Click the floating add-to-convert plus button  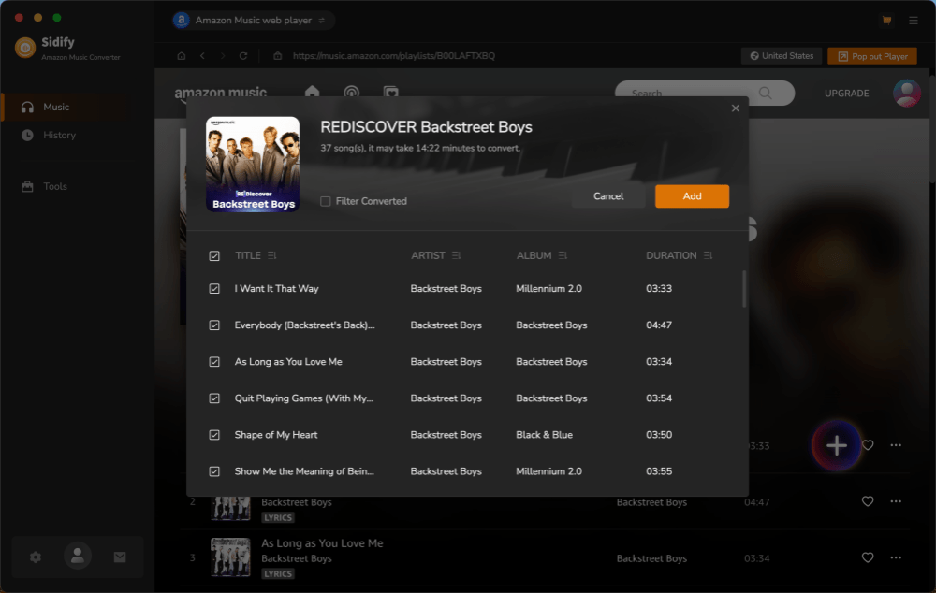click(x=836, y=445)
